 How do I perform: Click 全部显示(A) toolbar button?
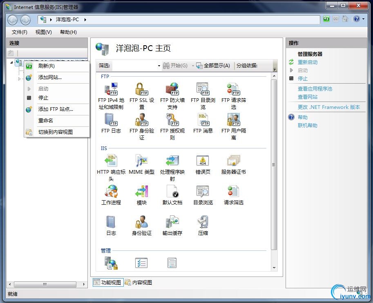213,66
